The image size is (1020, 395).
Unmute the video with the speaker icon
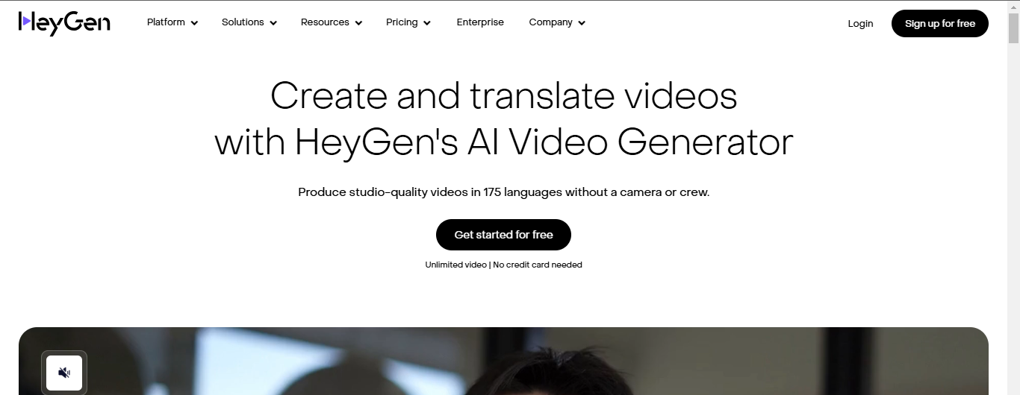64,373
